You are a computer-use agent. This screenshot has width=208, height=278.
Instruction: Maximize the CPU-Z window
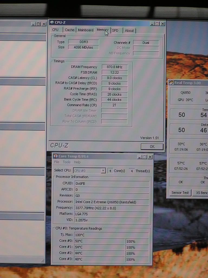point(157,24)
